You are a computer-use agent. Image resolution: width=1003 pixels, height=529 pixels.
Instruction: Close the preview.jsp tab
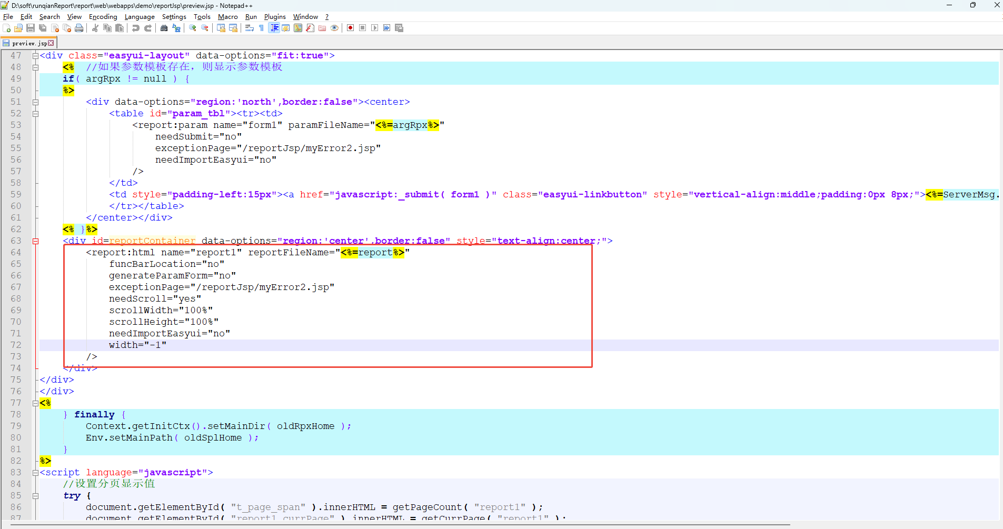51,43
